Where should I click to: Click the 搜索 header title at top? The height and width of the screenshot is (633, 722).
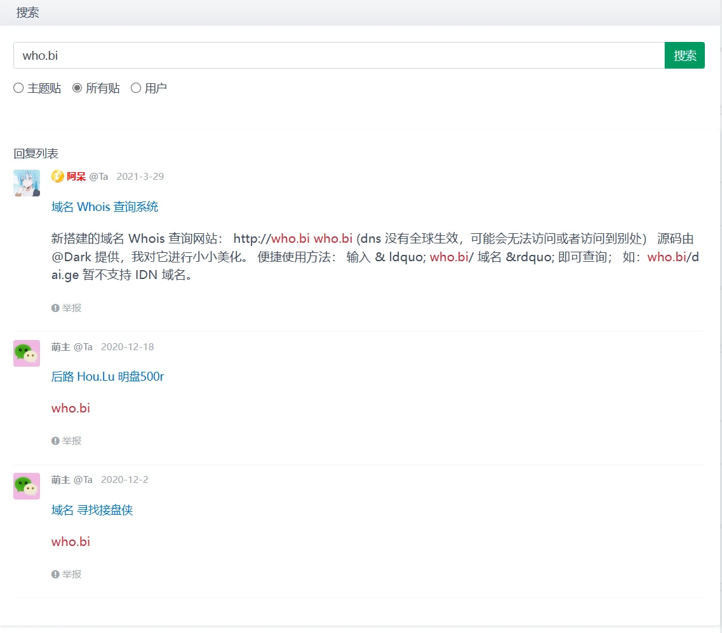(x=28, y=13)
